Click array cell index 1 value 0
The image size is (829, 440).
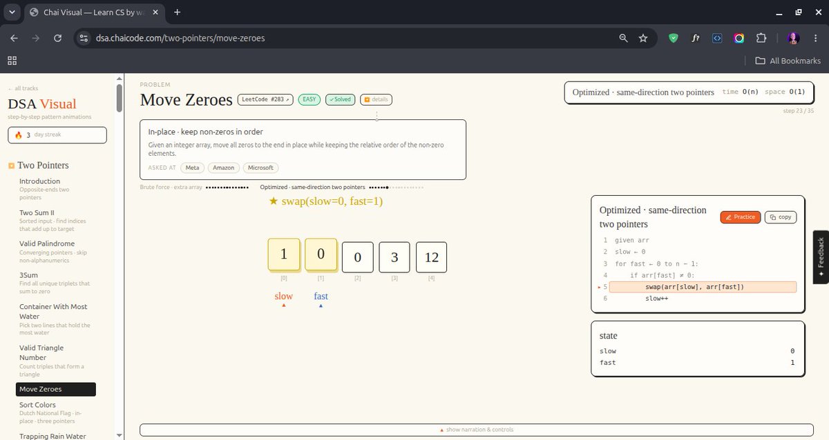(x=321, y=254)
